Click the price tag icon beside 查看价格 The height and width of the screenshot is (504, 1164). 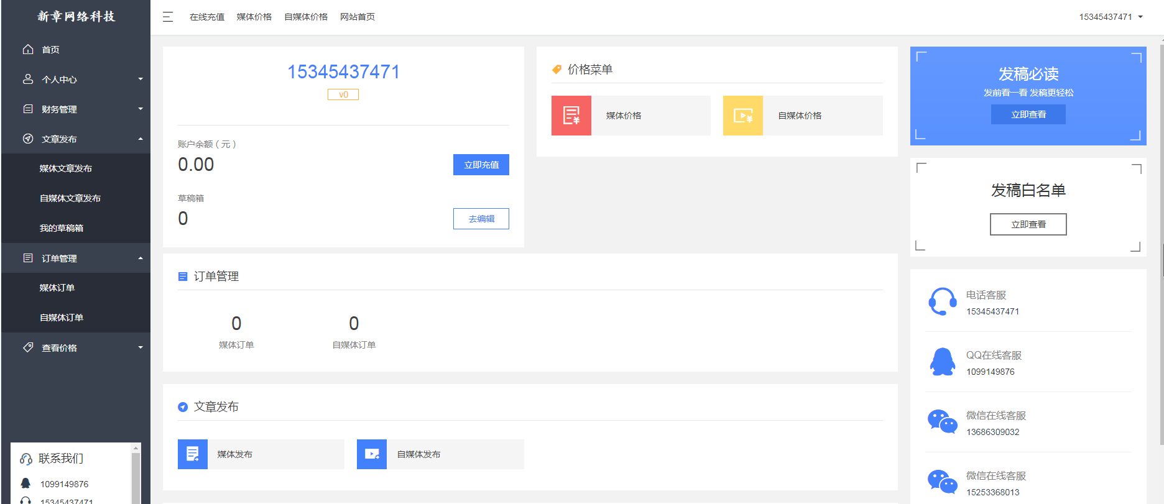(28, 347)
